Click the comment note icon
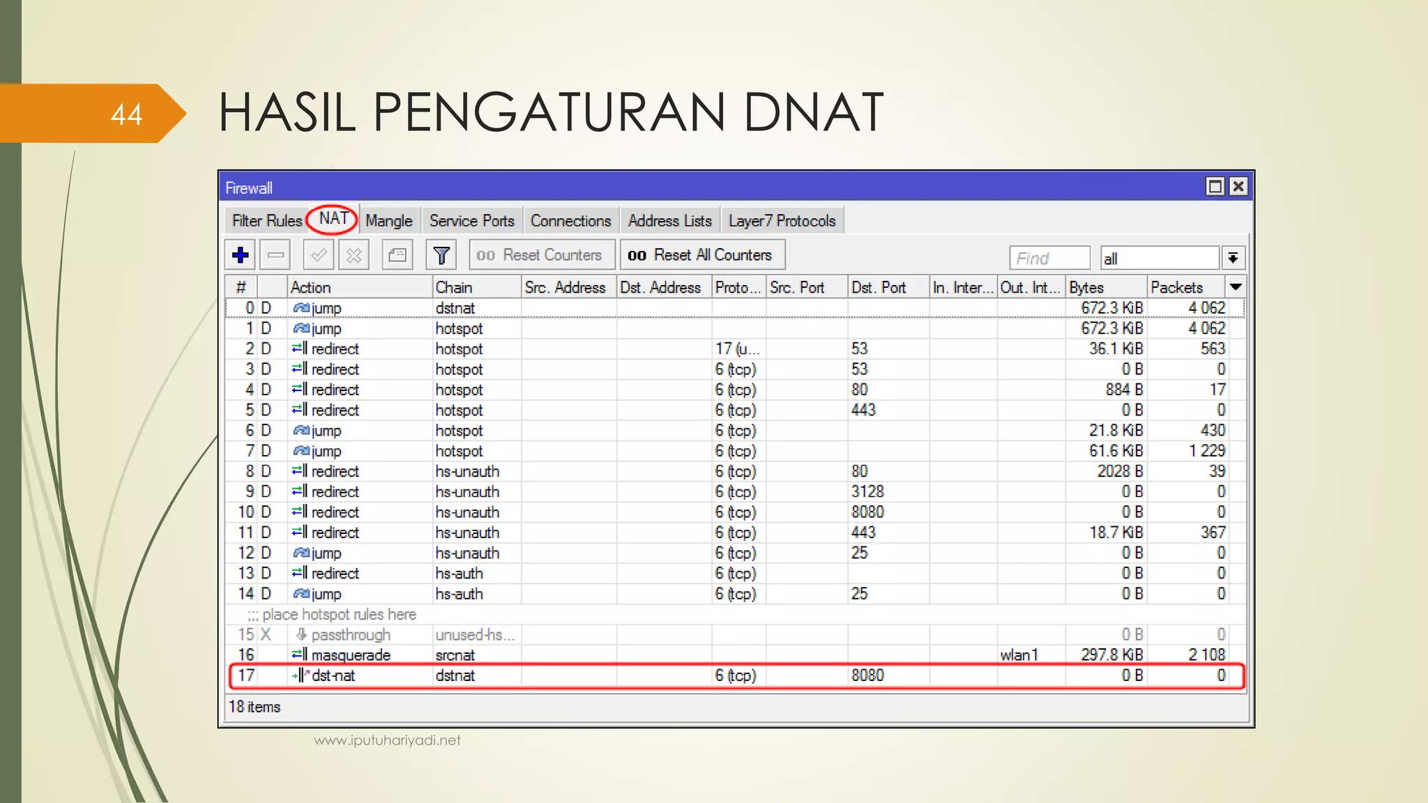This screenshot has width=1428, height=803. [397, 255]
